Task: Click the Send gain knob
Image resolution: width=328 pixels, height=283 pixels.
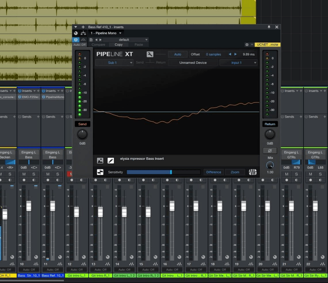Action: (82, 134)
